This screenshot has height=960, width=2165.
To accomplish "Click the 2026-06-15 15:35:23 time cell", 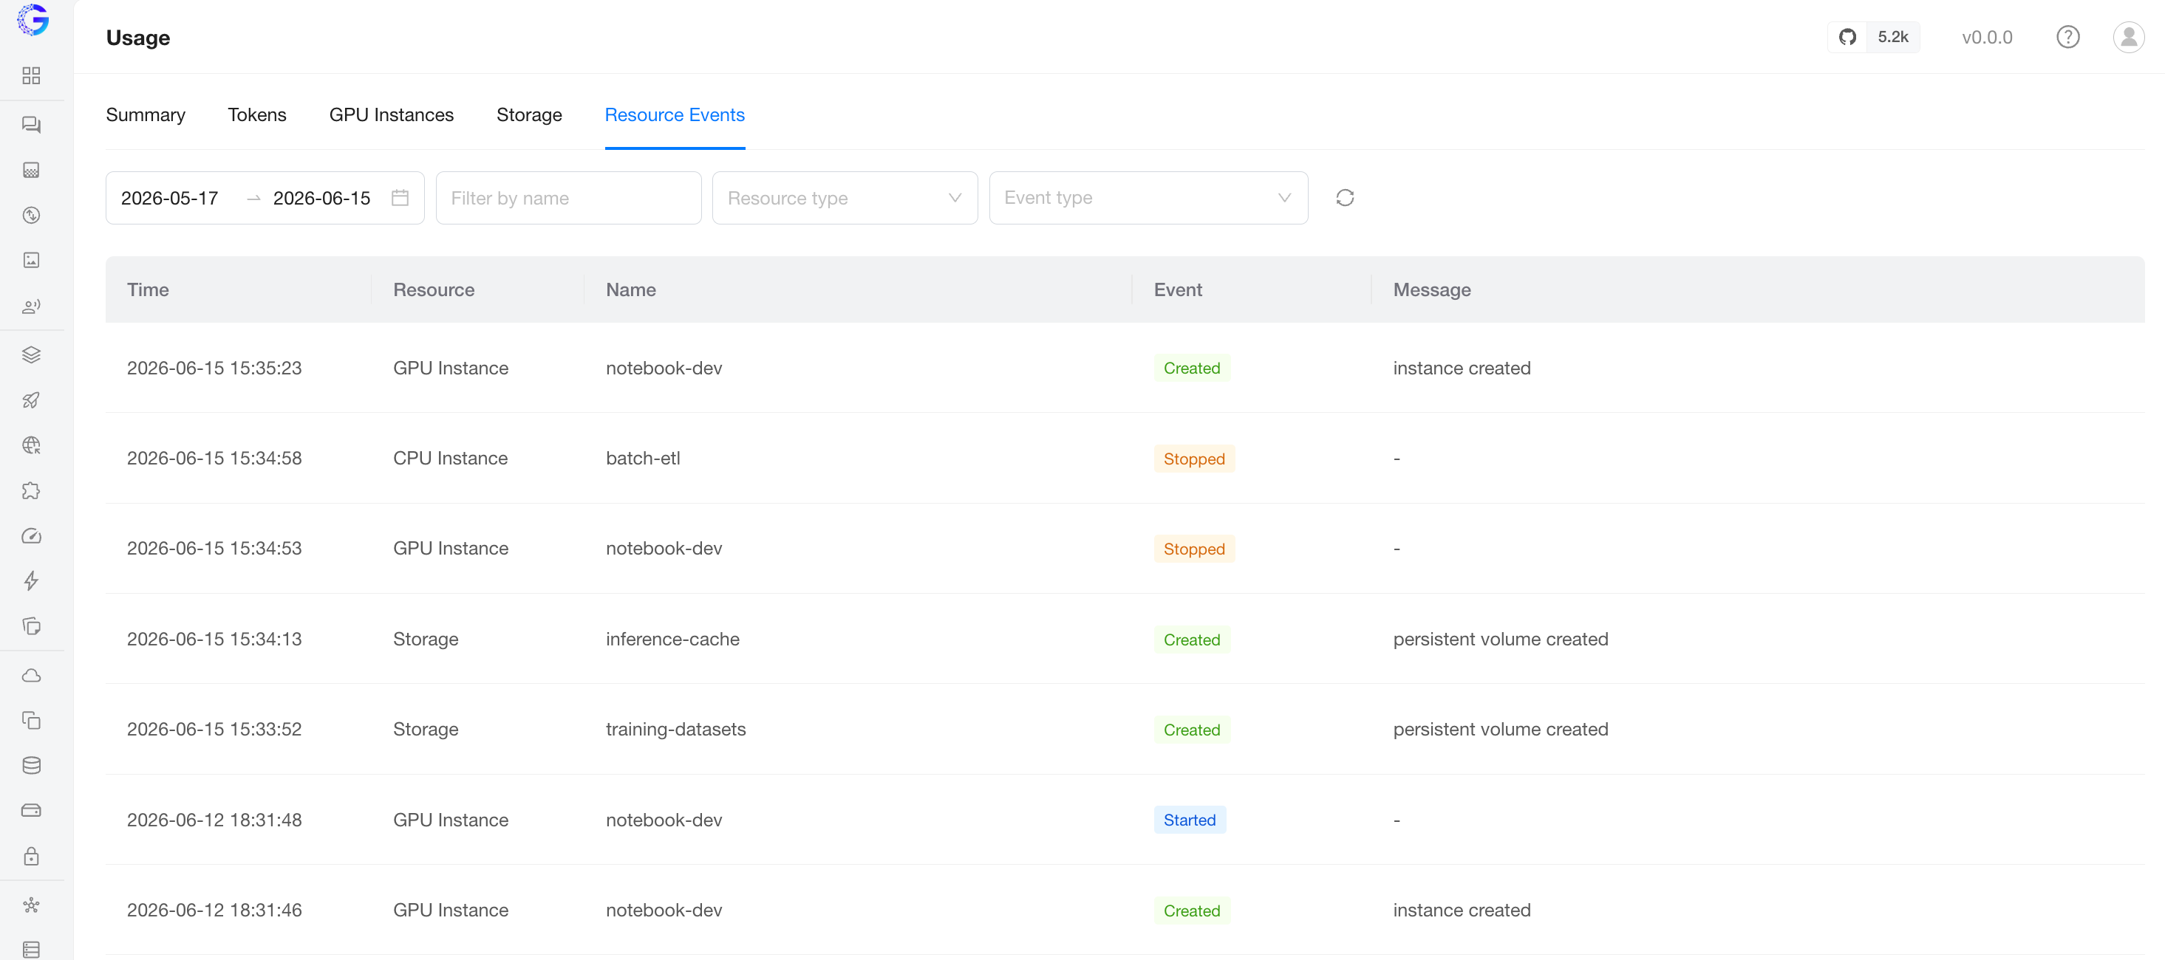I will pos(214,368).
